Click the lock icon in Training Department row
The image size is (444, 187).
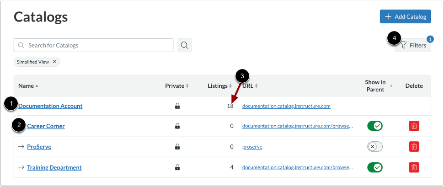(x=177, y=167)
